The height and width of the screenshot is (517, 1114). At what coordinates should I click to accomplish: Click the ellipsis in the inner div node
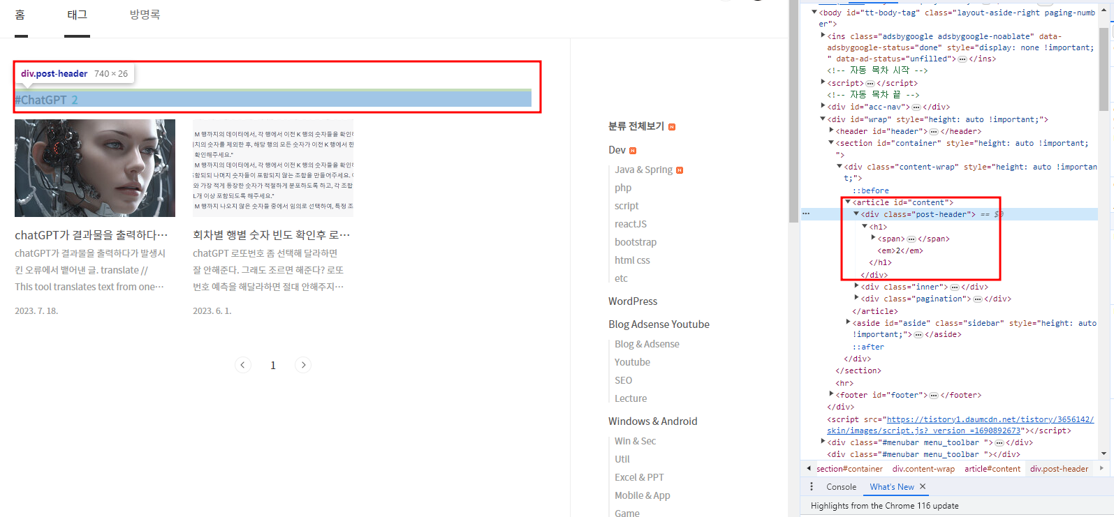click(x=955, y=287)
